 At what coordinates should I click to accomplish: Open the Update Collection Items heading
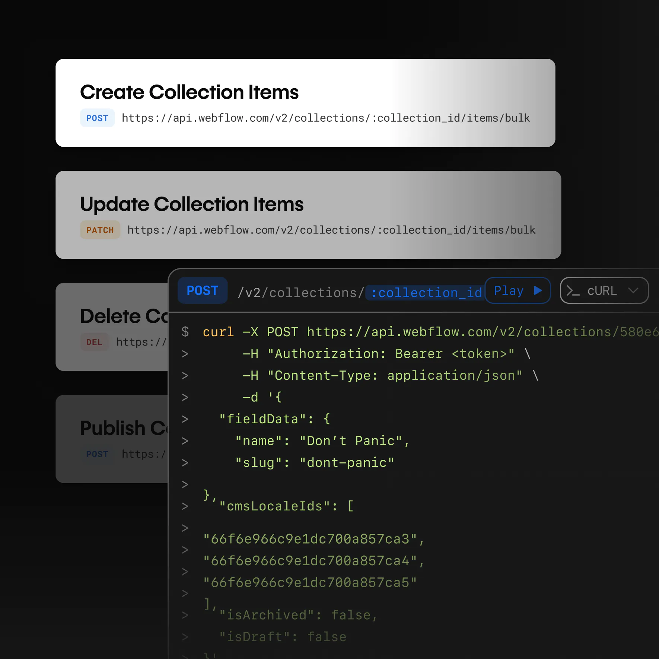tap(192, 204)
